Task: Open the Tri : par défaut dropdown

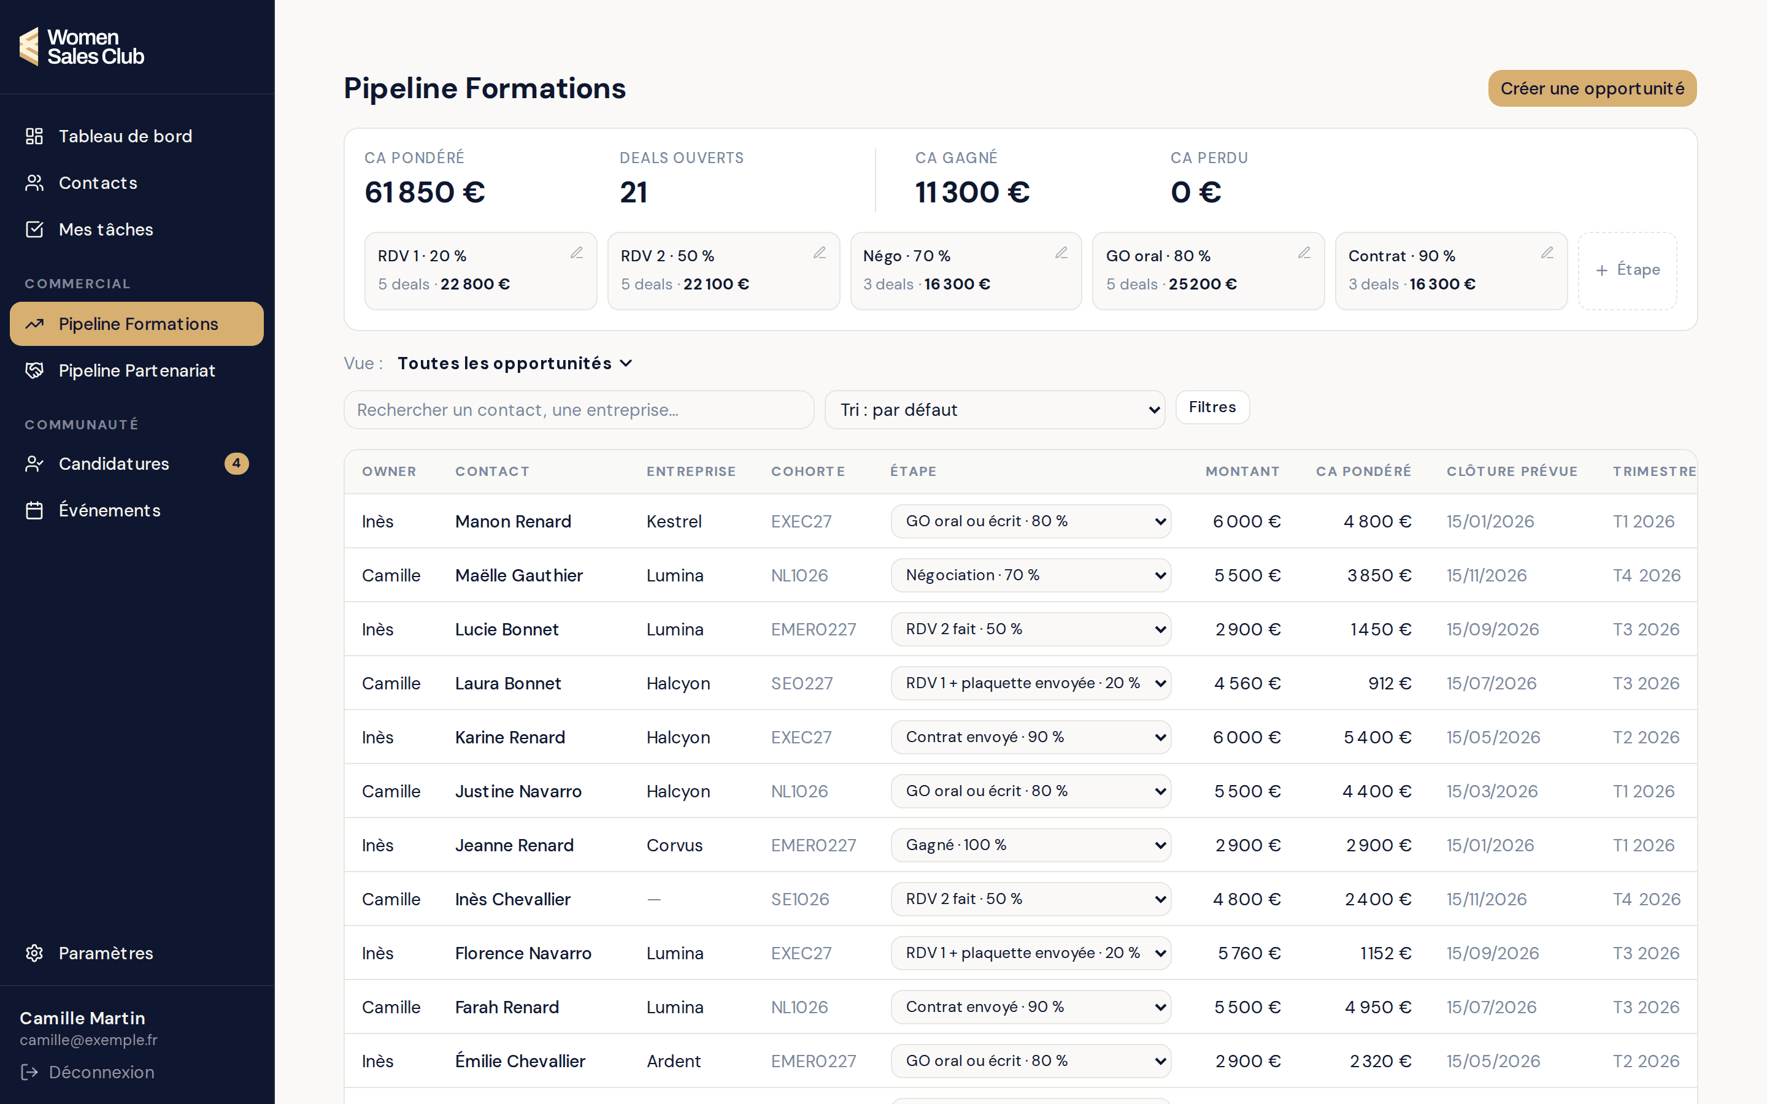Action: click(995, 410)
